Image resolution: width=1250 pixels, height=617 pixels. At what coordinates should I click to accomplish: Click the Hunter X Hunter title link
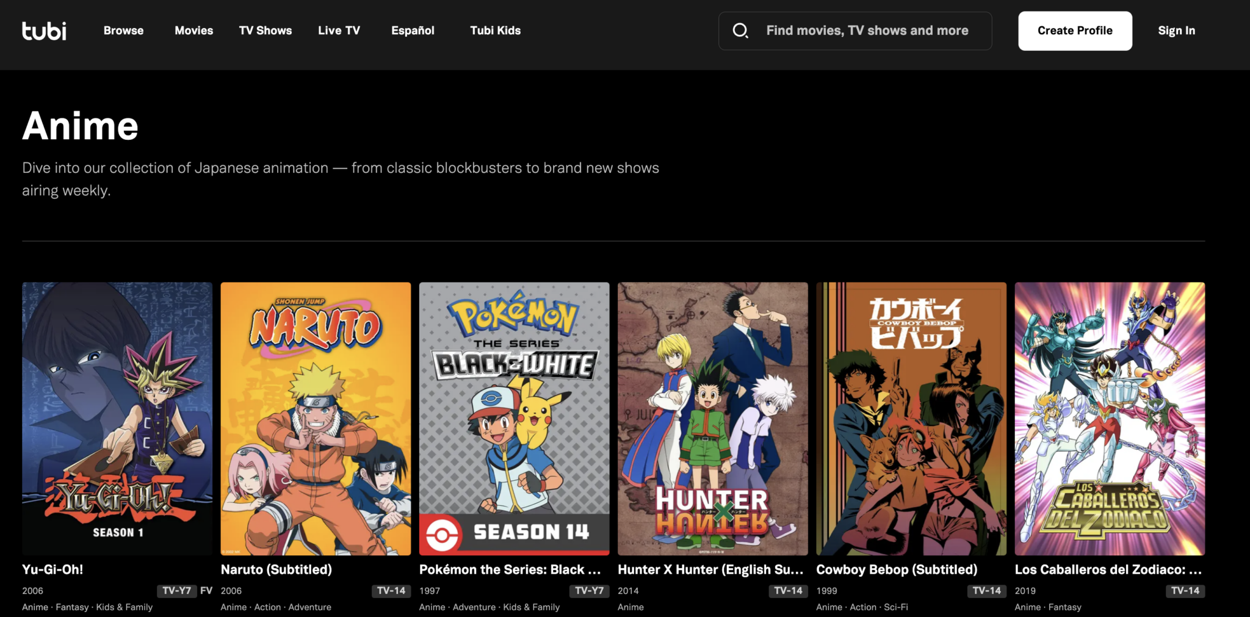click(711, 569)
